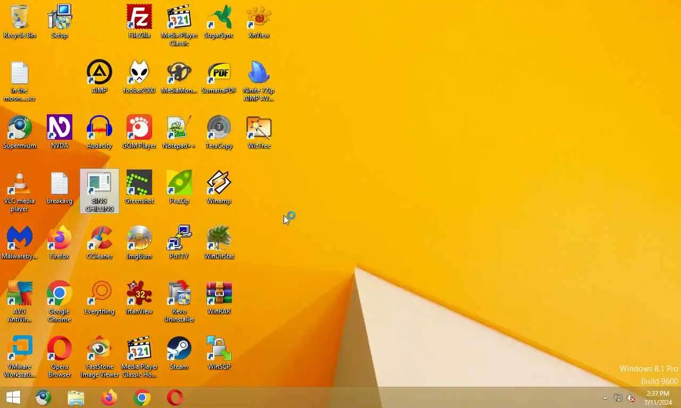Open the Recycle Bin desktop icon
This screenshot has width=681, height=408.
point(20,21)
